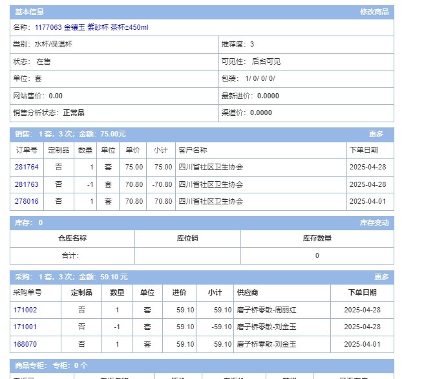Click the 商品专柜 section header
435x379 pixels.
51,365
